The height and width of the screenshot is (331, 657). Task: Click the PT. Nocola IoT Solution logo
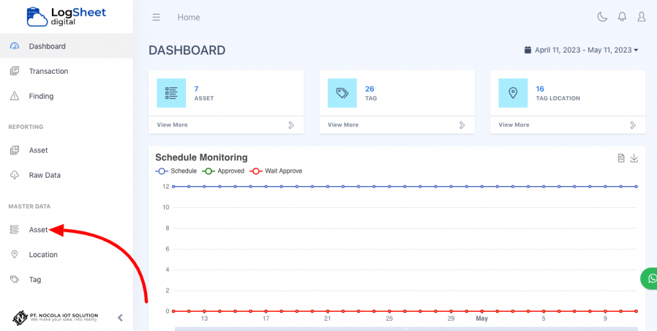click(55, 317)
